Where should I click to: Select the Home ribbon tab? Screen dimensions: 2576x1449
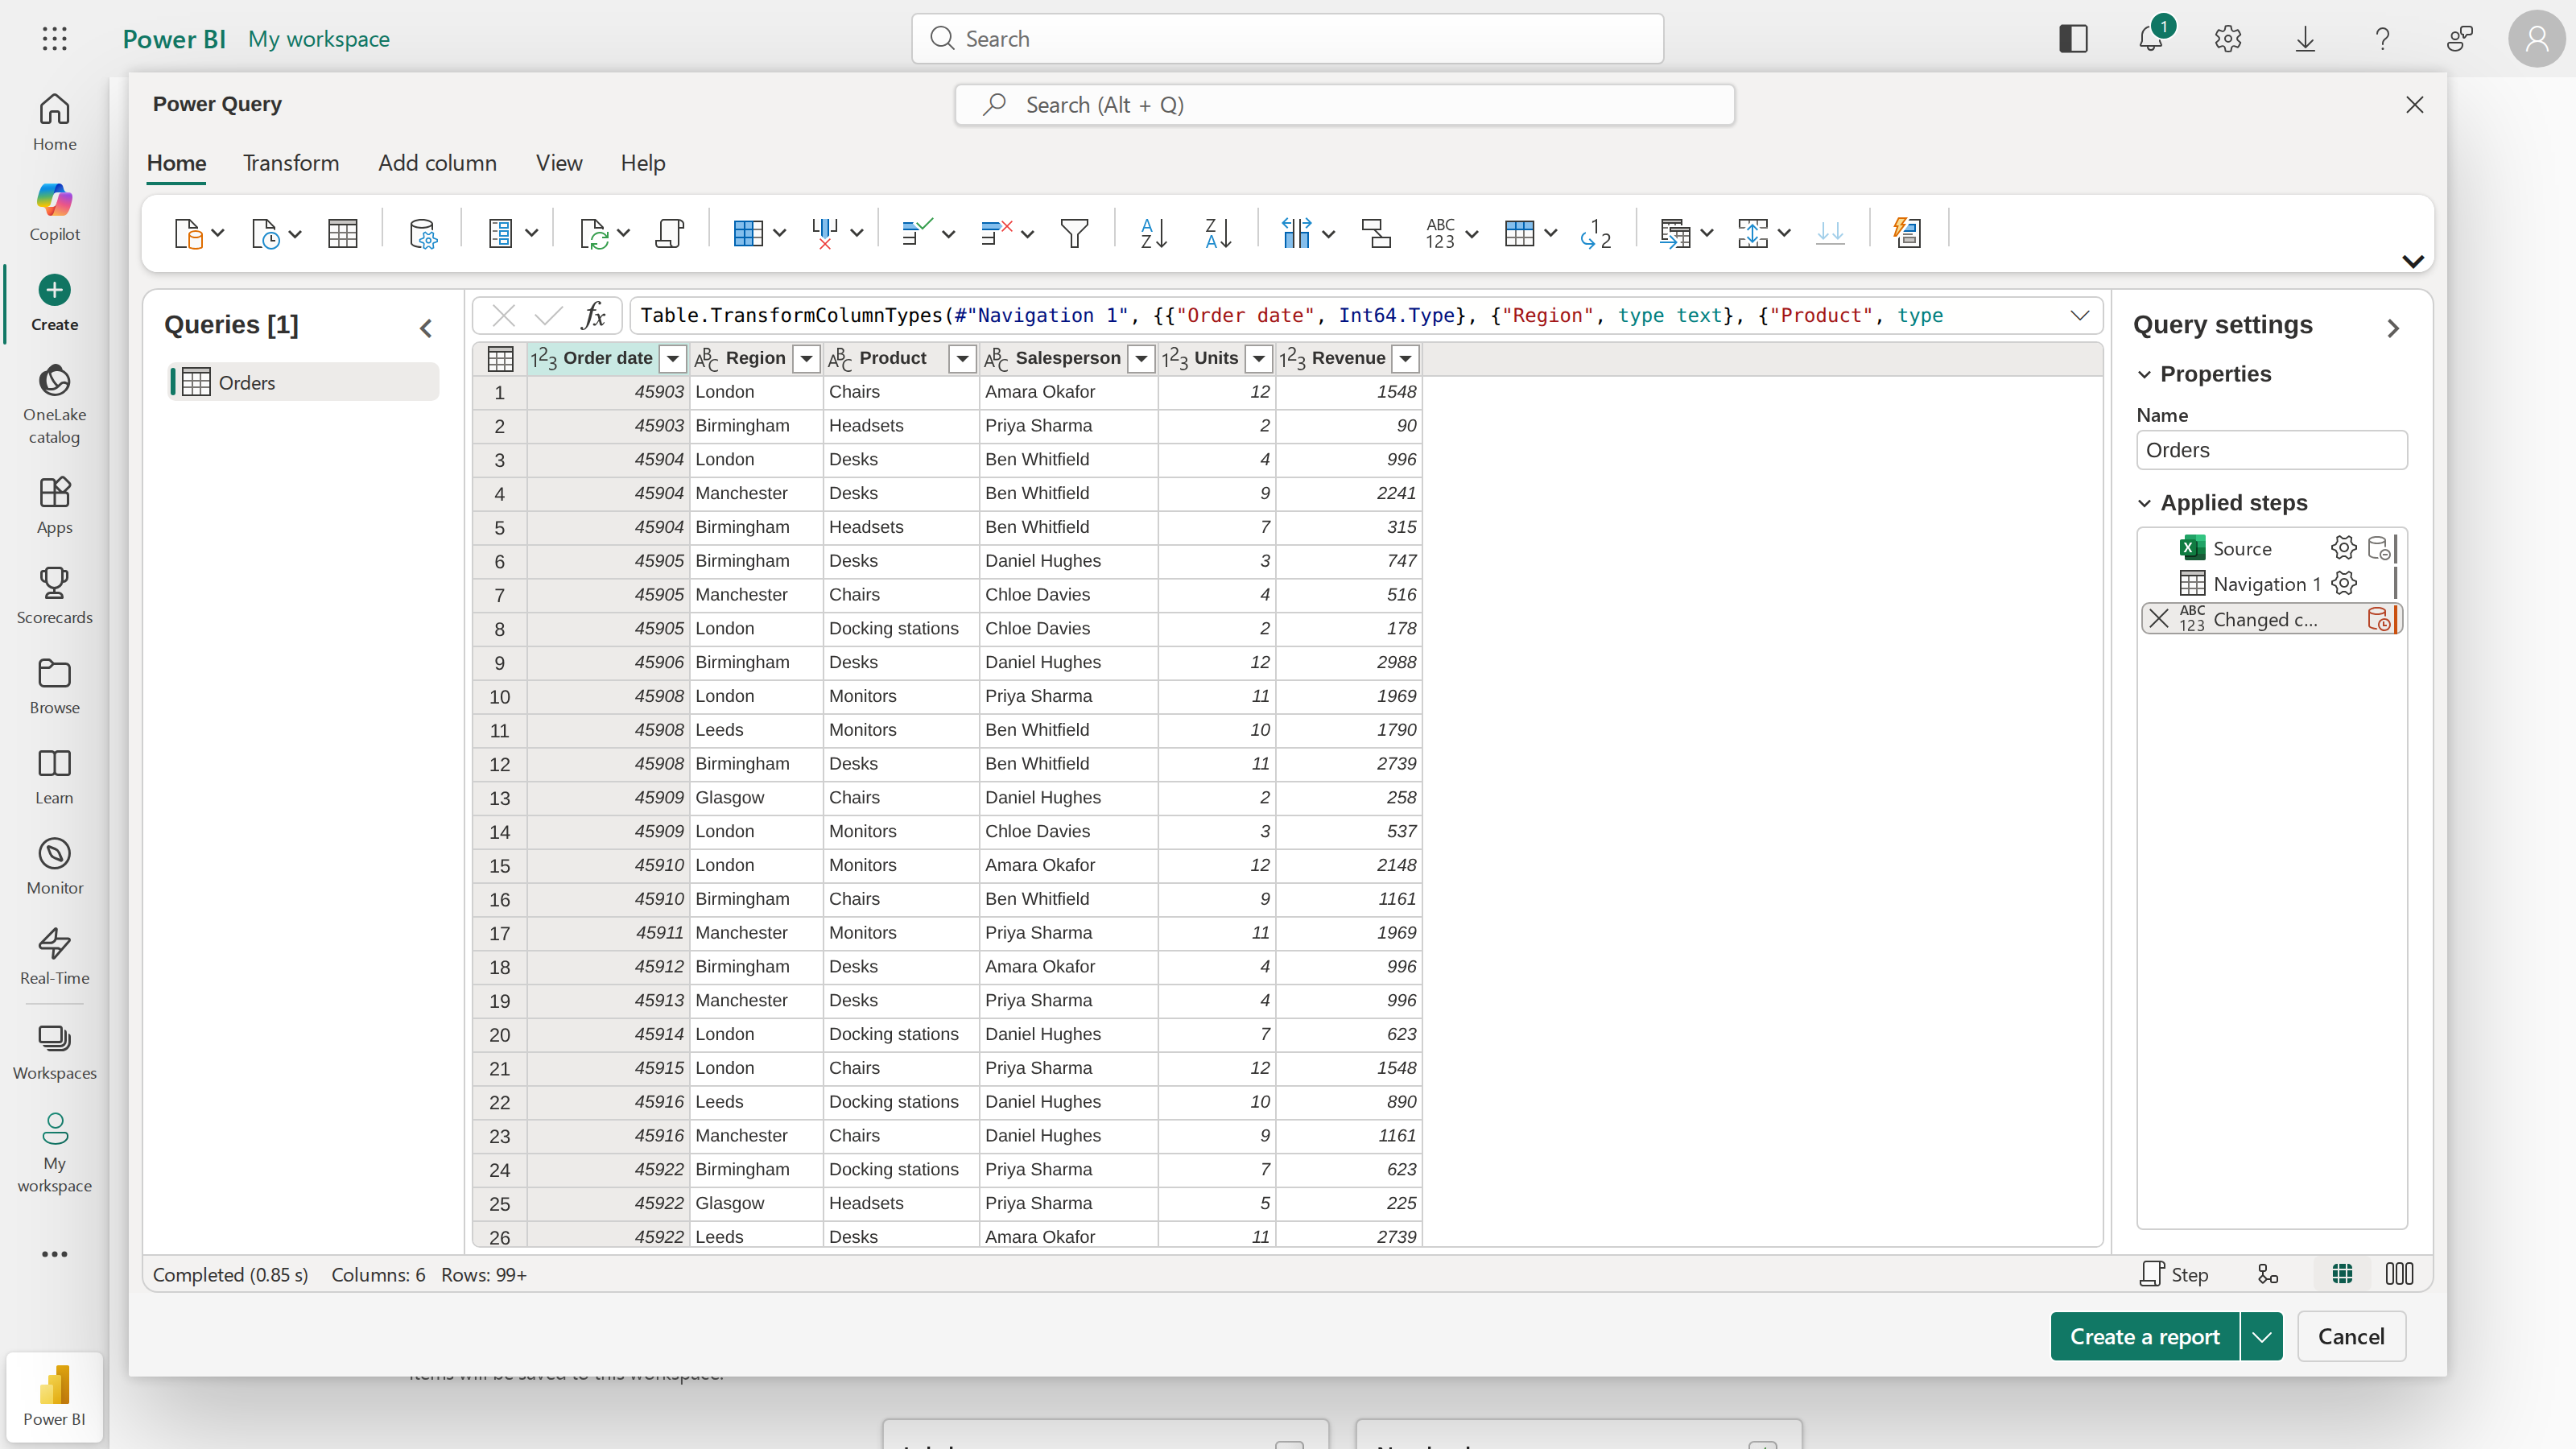click(177, 163)
